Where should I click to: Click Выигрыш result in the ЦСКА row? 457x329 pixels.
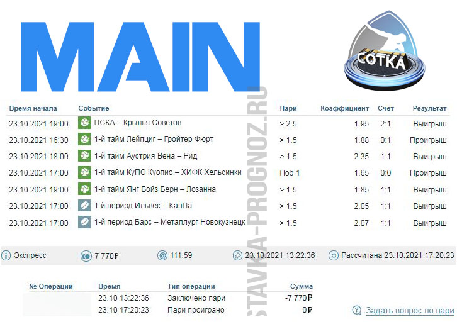[x=430, y=124]
